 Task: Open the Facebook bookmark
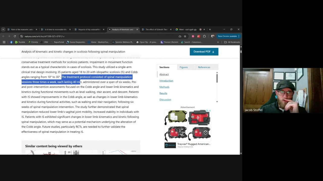(11, 42)
